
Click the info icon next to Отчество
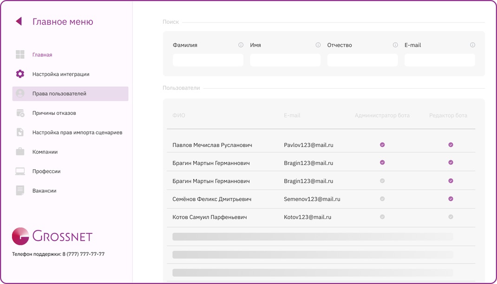395,45
